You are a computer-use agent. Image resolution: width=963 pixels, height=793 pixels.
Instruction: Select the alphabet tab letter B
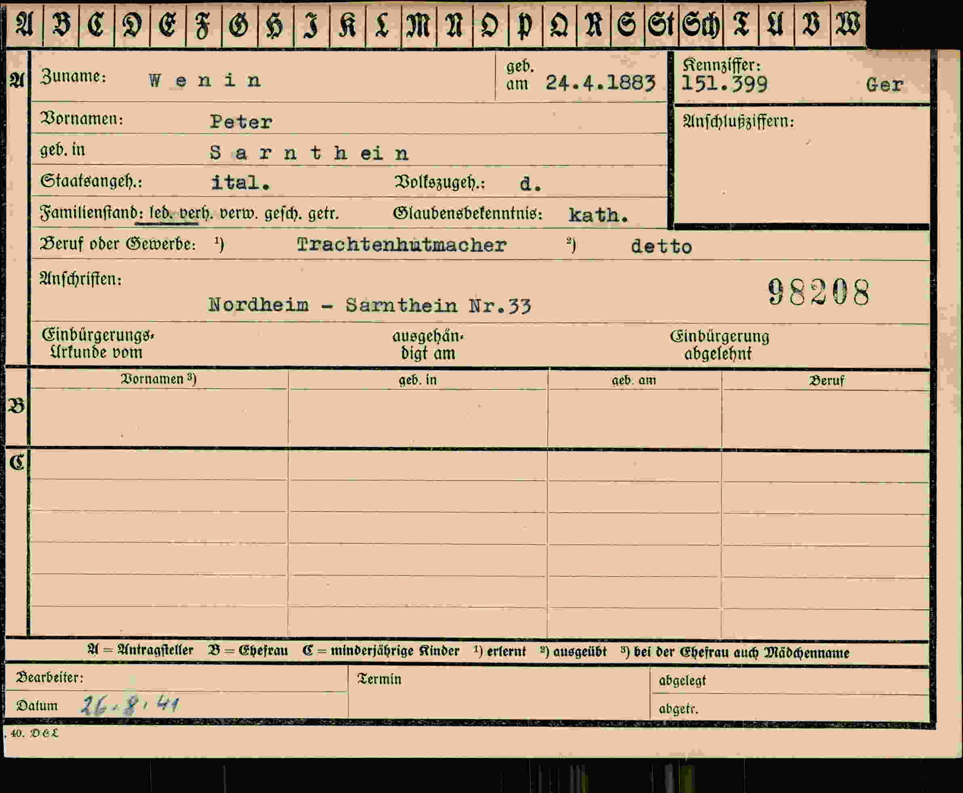click(x=61, y=25)
